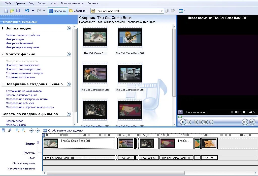Click the Zoom Timeline In icon
The height and width of the screenshot is (176, 258).
coord(17,130)
